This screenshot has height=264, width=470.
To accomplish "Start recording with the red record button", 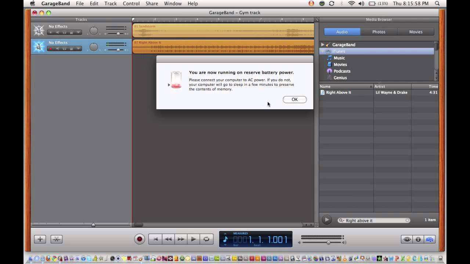I will coord(140,239).
